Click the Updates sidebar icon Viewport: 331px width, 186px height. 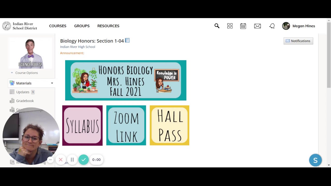coord(12,92)
